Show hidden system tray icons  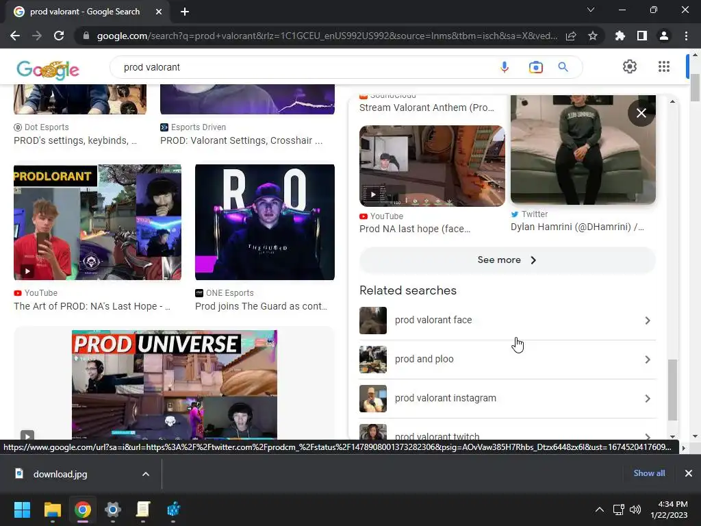600,510
